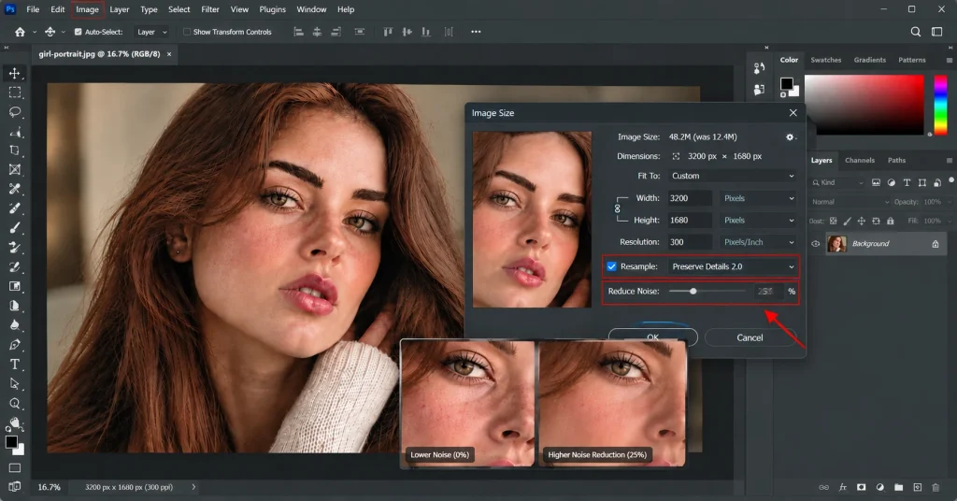The image size is (957, 501).
Task: Uncheck the Resample checkbox
Action: [611, 266]
